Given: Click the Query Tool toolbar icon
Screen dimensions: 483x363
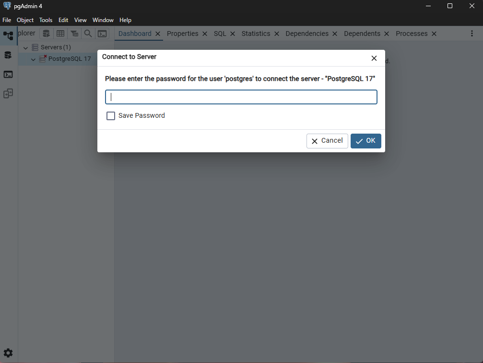Looking at the screenshot, I should pyautogui.click(x=46, y=34).
